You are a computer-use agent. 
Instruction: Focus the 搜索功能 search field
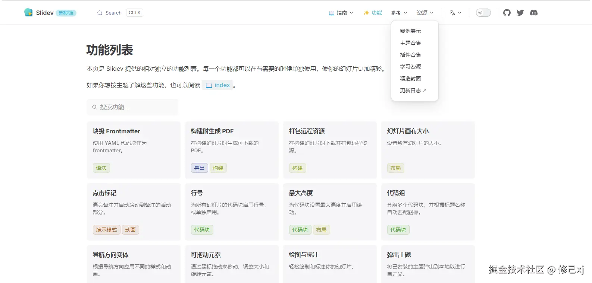pos(132,107)
